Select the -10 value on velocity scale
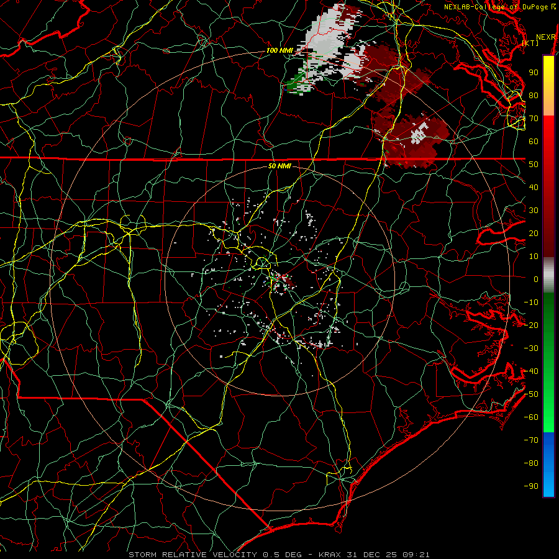 pos(531,302)
